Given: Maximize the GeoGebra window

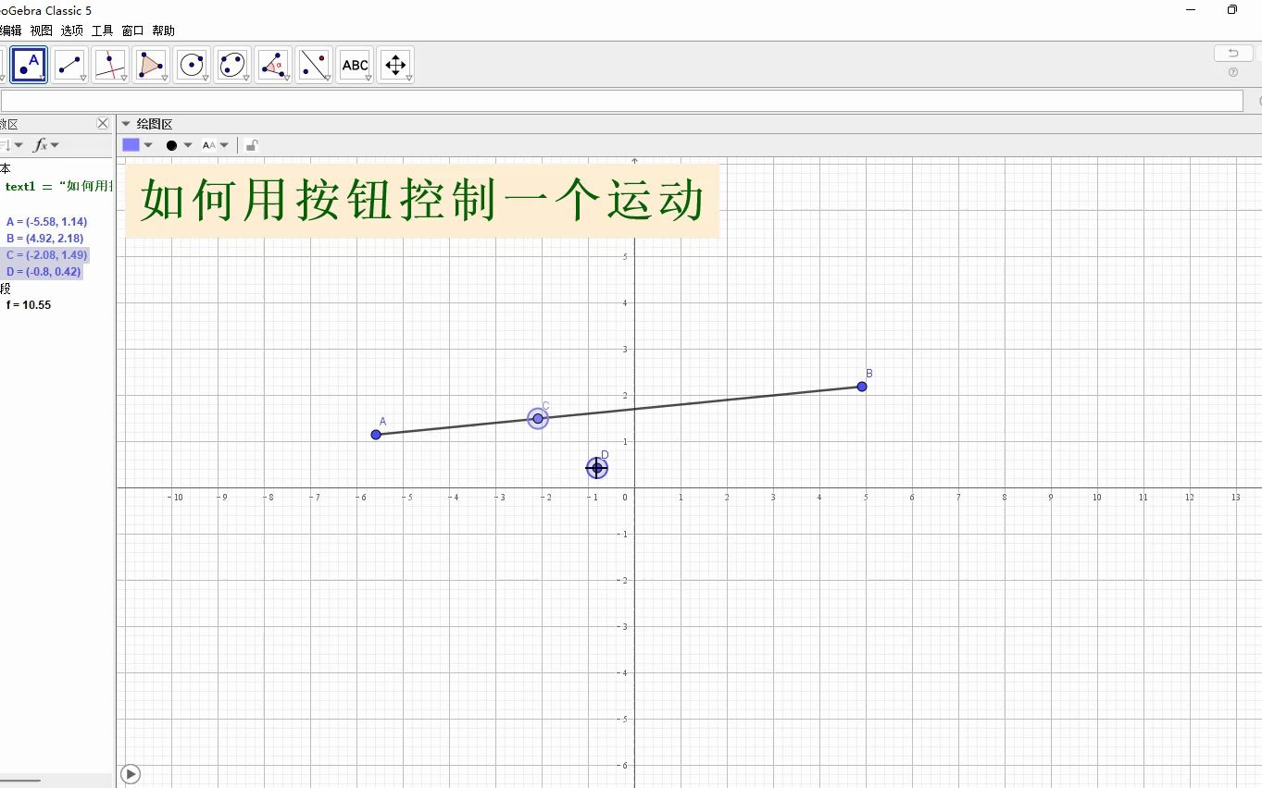Looking at the screenshot, I should tap(1232, 9).
